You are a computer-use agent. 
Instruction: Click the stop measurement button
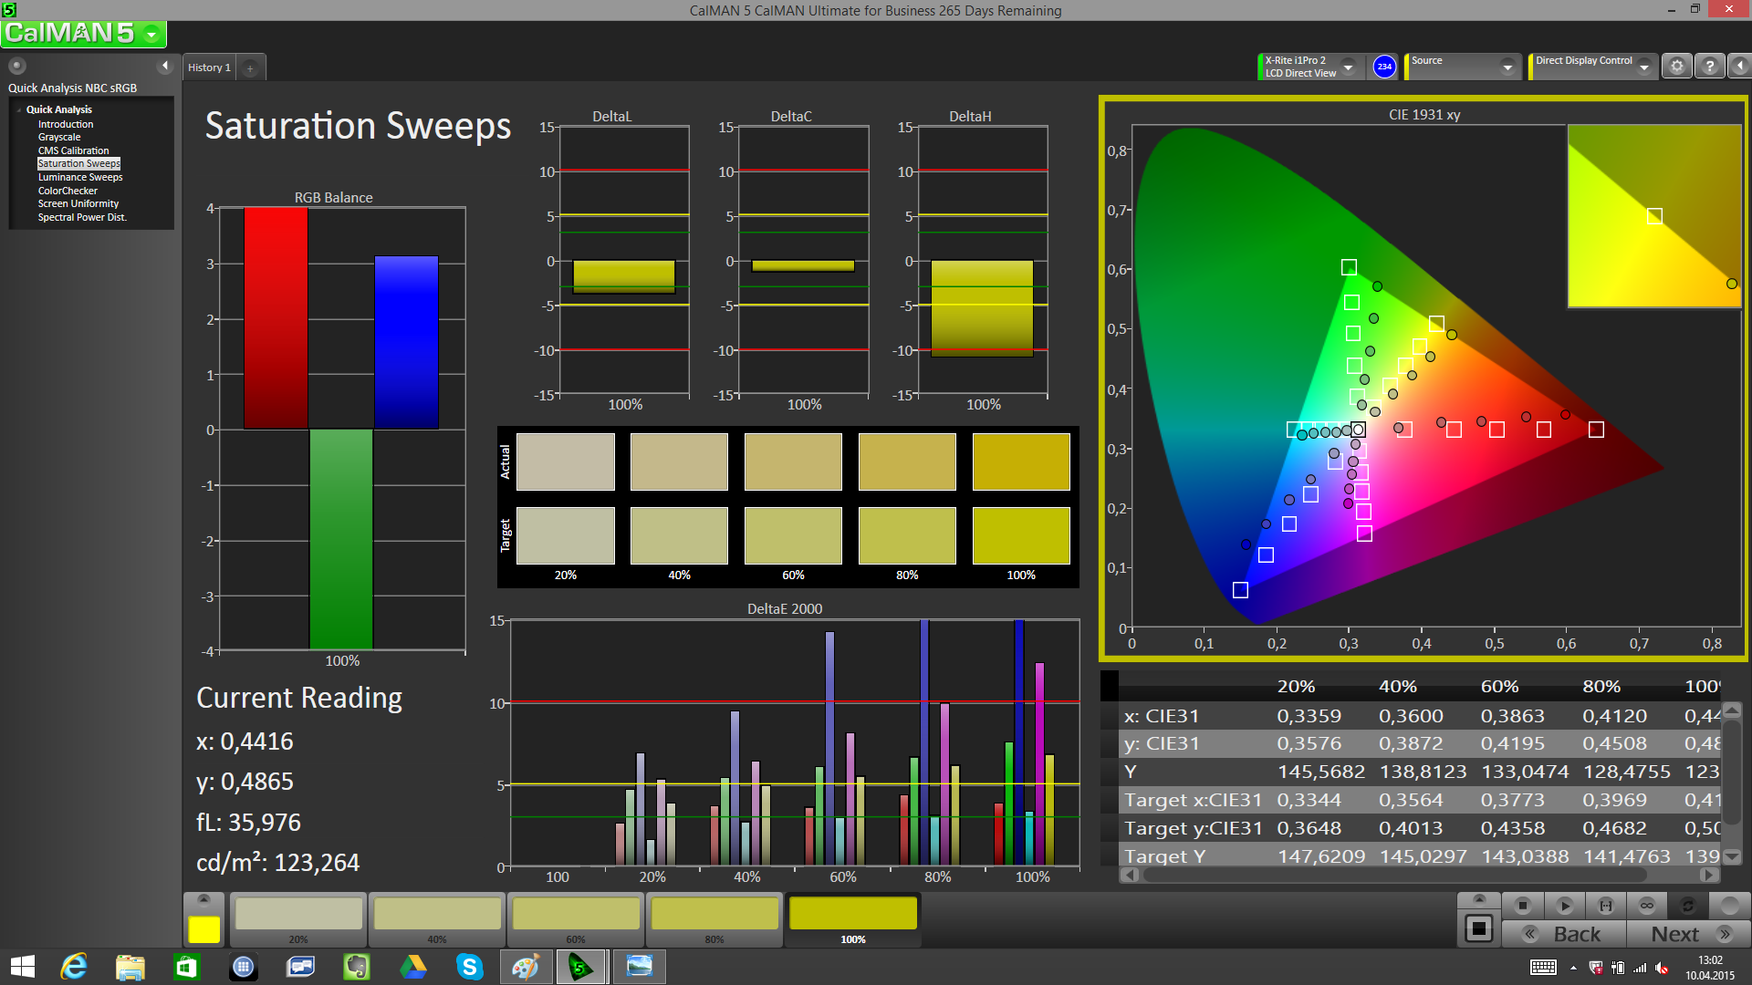coord(1522,906)
